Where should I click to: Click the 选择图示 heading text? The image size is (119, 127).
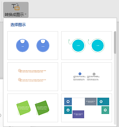(18, 25)
